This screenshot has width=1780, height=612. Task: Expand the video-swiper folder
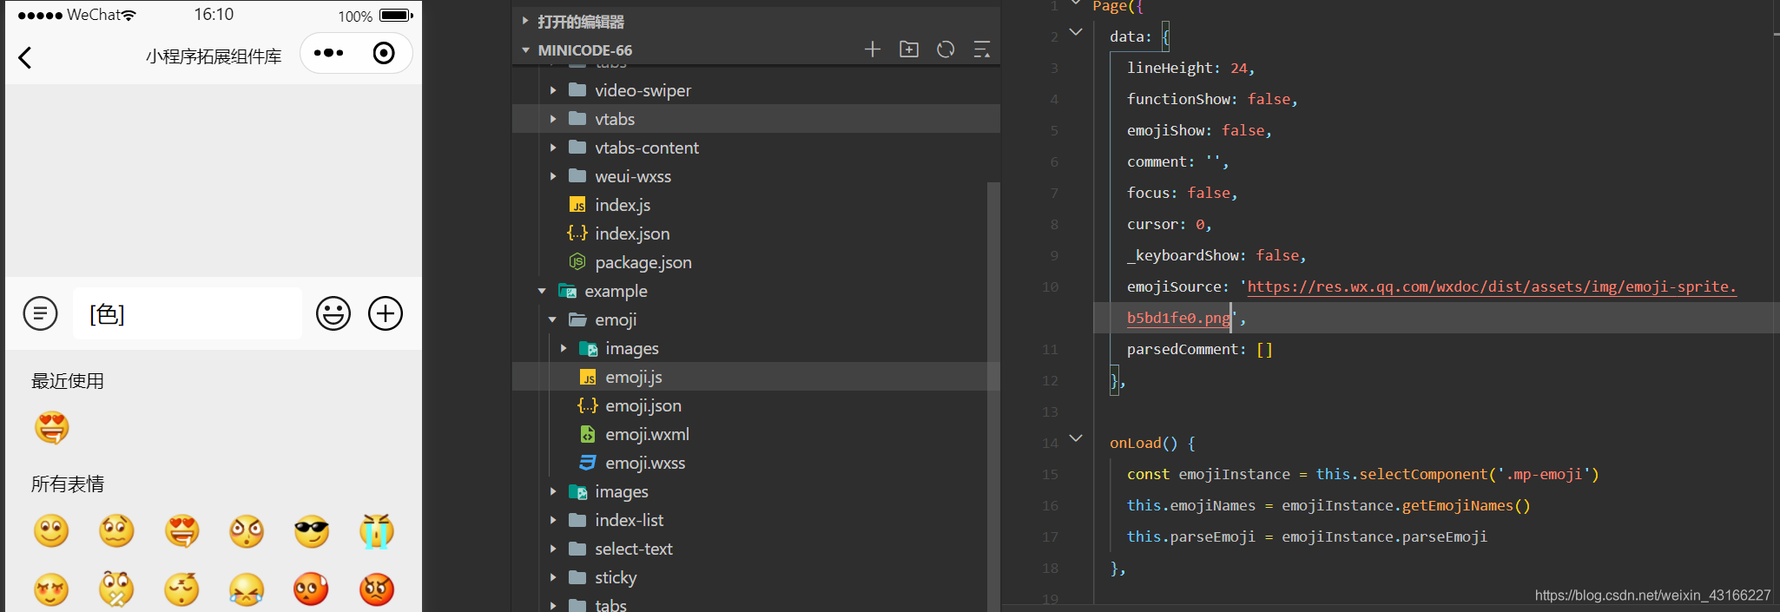point(553,90)
